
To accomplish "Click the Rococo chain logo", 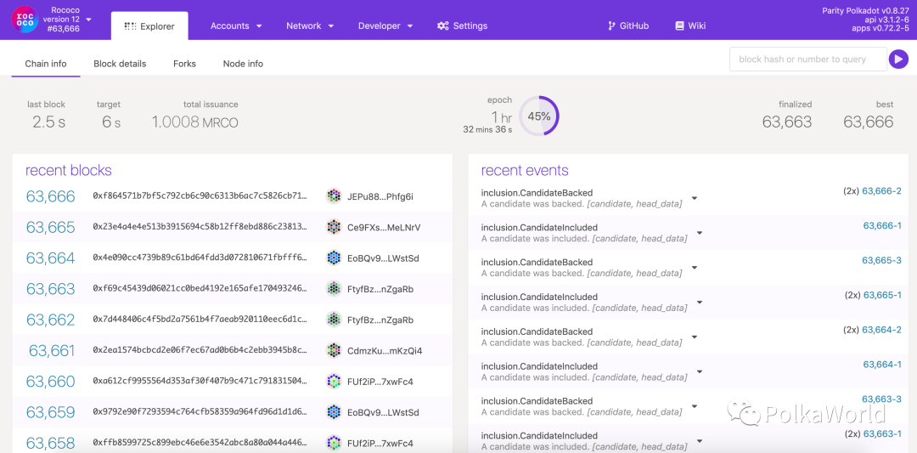I will tap(25, 20).
